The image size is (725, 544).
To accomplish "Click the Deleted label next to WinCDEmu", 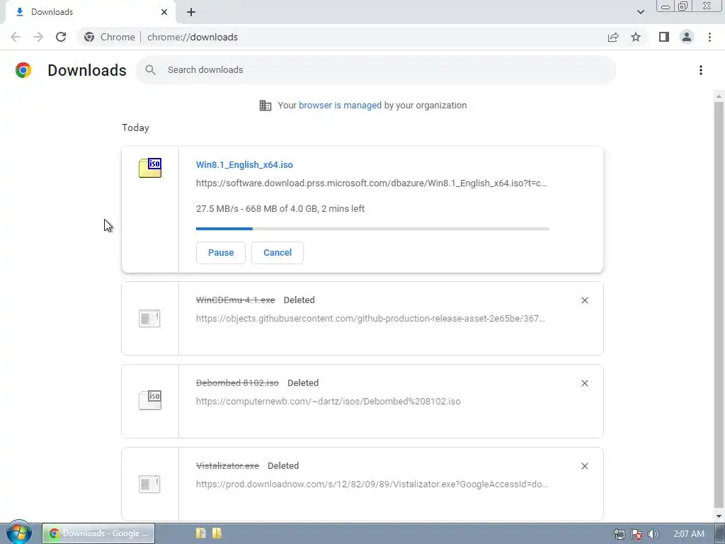I will click(299, 300).
